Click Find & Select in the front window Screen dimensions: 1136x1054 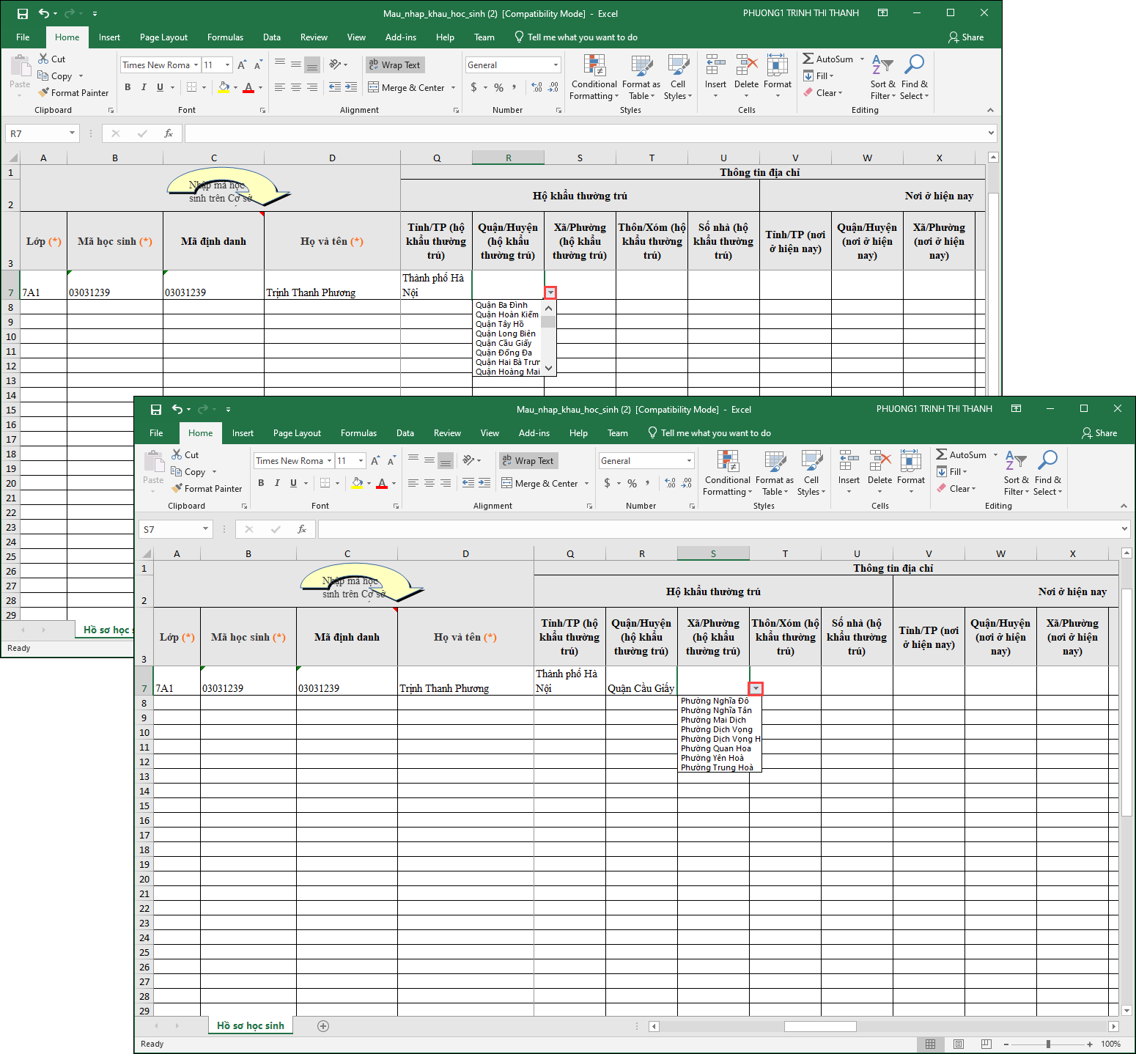coord(1047,472)
